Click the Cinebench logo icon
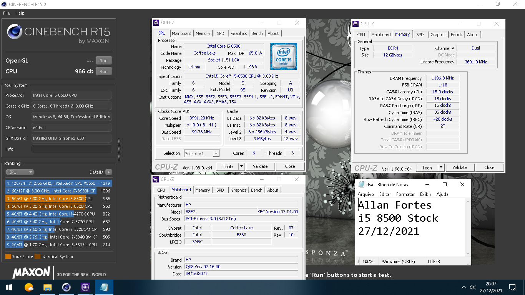The width and height of the screenshot is (525, 295). (x=15, y=32)
